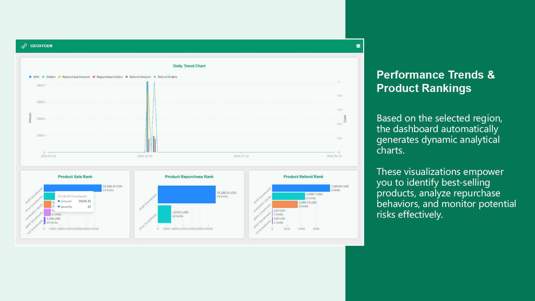Toggle Repurchase Amount legend entry
535x301 pixels.
(x=74, y=77)
